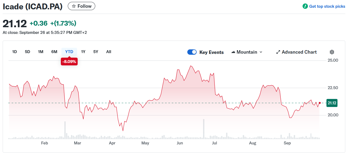Click the green 21.12 price tag on axis
The height and width of the screenshot is (154, 349).
[x=332, y=103]
